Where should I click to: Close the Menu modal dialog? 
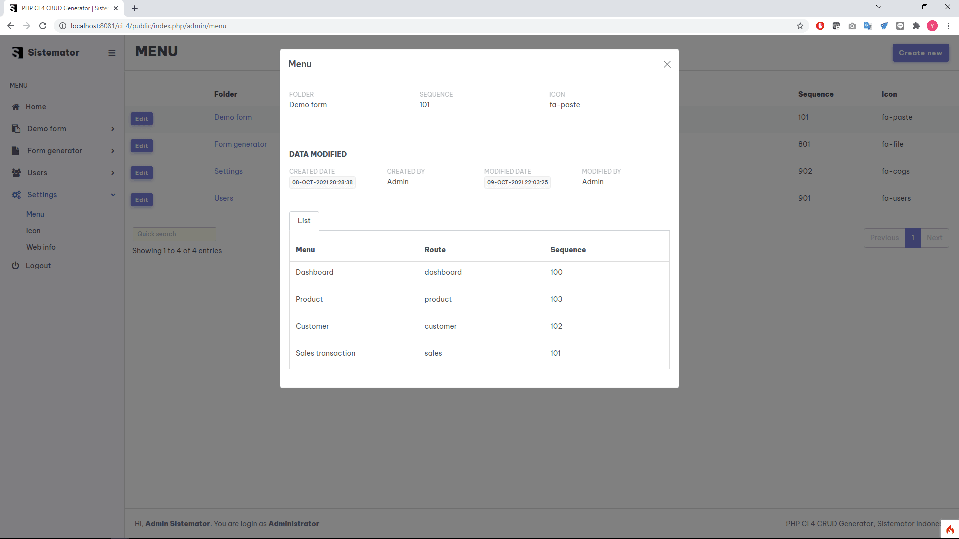[x=667, y=64]
